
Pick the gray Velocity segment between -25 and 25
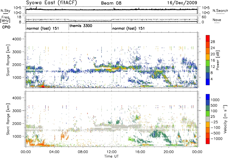tap(208, 119)
